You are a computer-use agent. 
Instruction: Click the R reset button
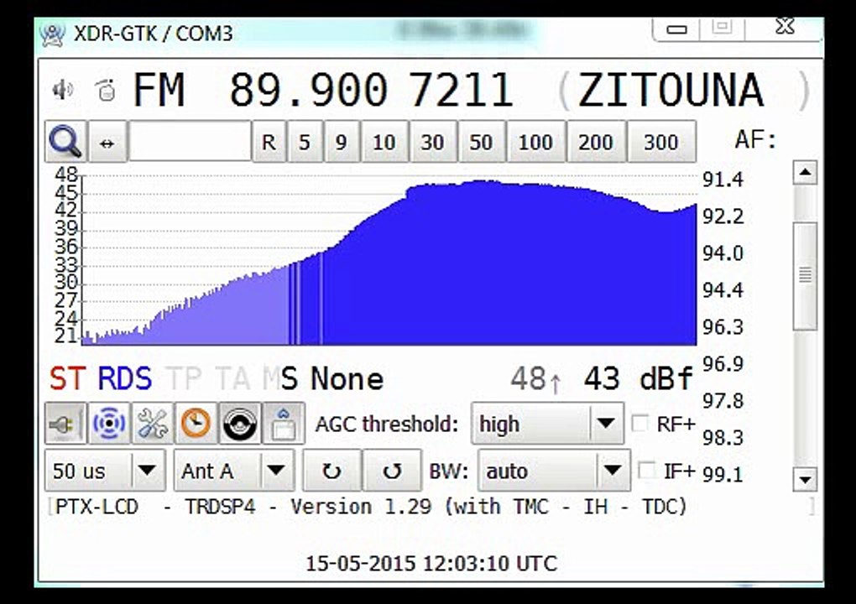[x=269, y=143]
